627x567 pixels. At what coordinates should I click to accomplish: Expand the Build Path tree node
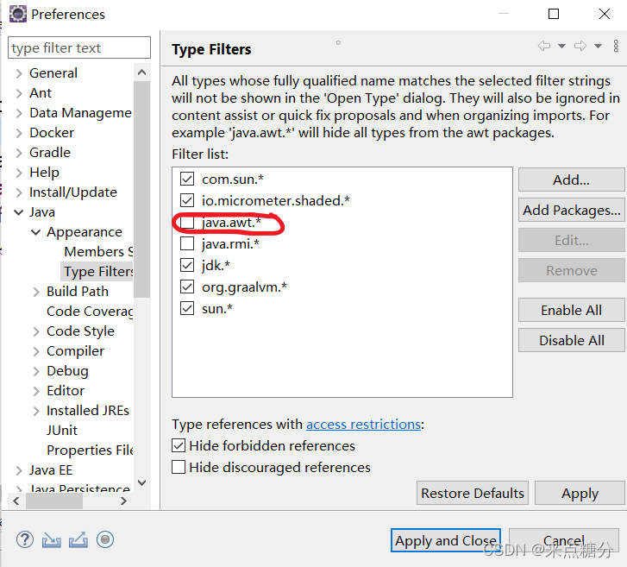pos(36,292)
